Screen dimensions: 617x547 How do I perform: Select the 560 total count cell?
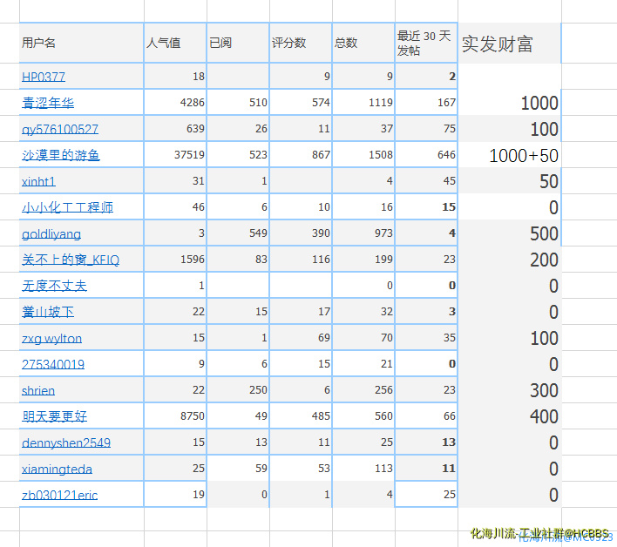[363, 416]
